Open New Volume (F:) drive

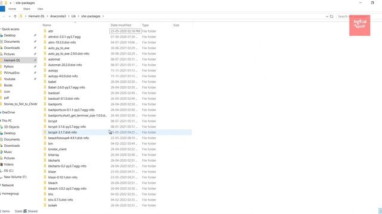pos(15,177)
